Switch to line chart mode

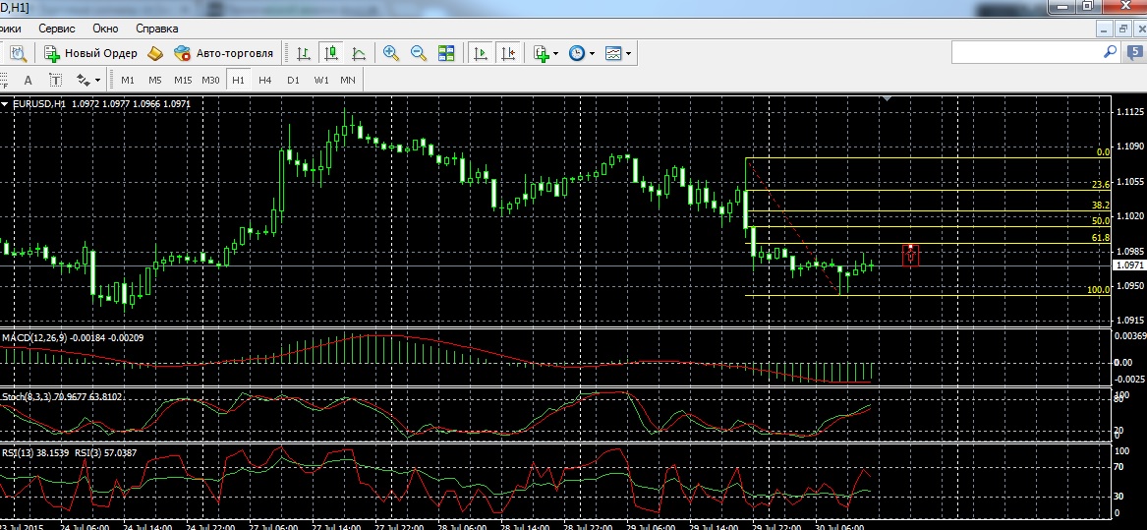coord(359,53)
